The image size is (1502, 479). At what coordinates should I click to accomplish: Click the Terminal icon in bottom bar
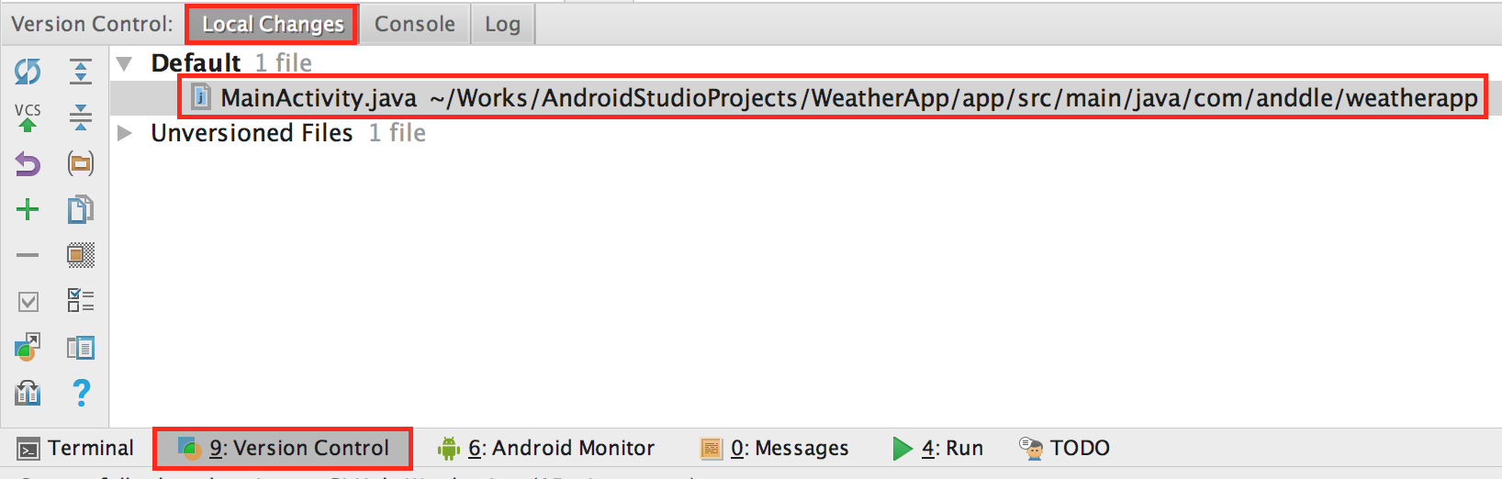(28, 449)
